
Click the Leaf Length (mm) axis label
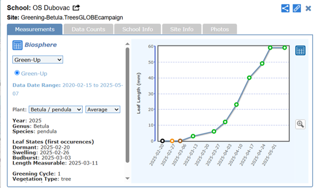138,93
